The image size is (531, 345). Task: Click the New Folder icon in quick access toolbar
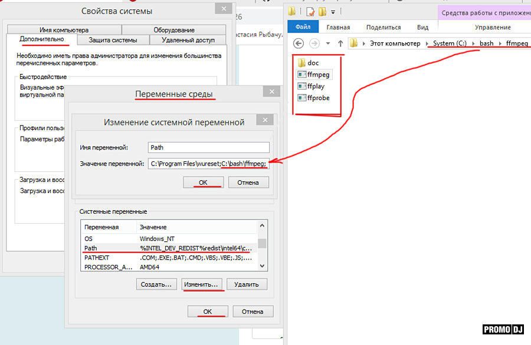tap(322, 11)
